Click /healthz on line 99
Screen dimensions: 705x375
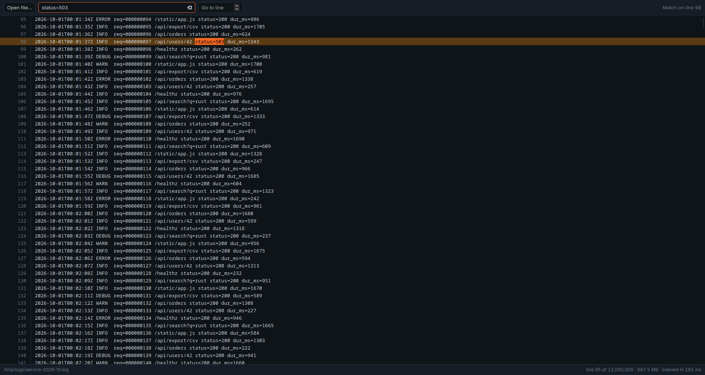click(x=166, y=49)
